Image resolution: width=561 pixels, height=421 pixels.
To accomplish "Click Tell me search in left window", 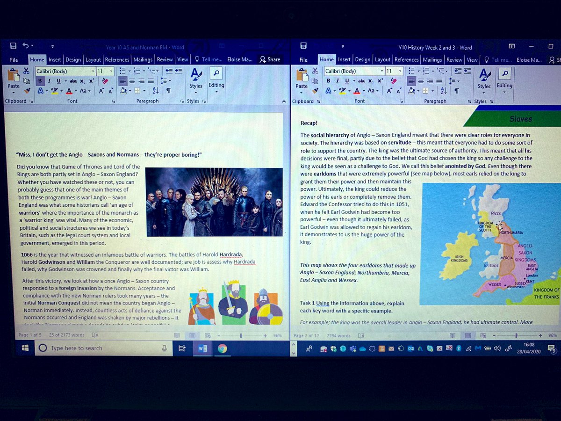I will click(209, 59).
